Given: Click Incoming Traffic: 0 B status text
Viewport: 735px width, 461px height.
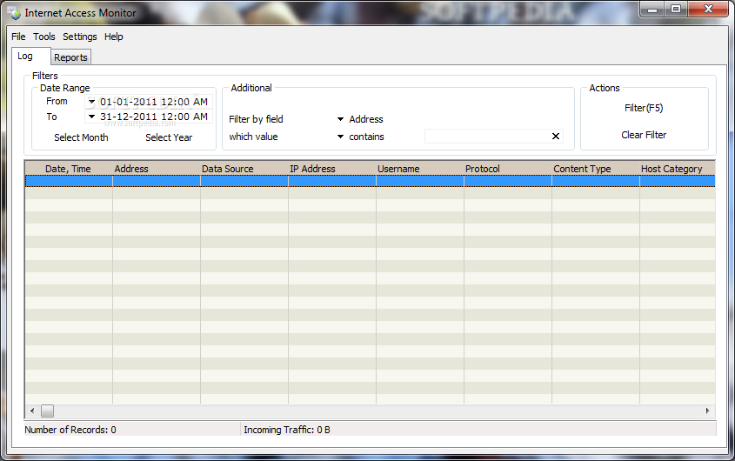Looking at the screenshot, I should click(x=286, y=430).
